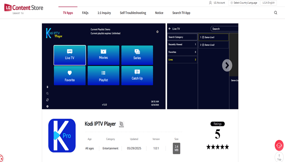Click the cookie settings icon at bottom-left corner

[x=1, y=158]
